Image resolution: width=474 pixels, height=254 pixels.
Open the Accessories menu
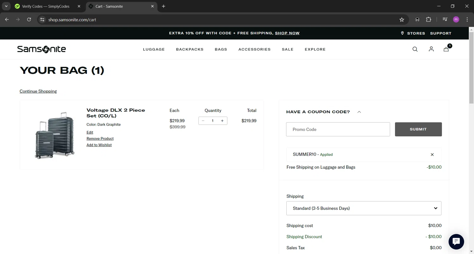254,49
